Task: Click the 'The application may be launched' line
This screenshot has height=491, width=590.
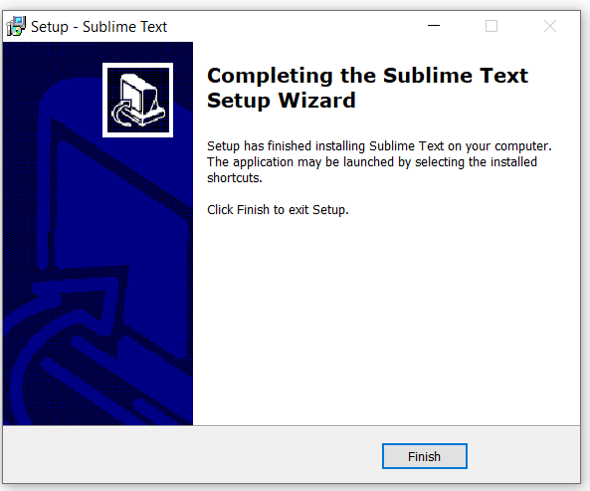Action: tap(372, 162)
